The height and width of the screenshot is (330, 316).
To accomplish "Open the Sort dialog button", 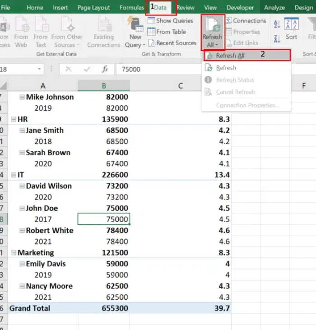I will click(x=291, y=29).
